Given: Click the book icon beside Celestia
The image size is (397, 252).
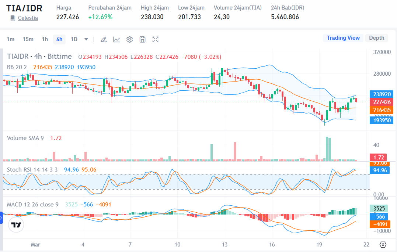Looking at the screenshot, I should point(13,18).
